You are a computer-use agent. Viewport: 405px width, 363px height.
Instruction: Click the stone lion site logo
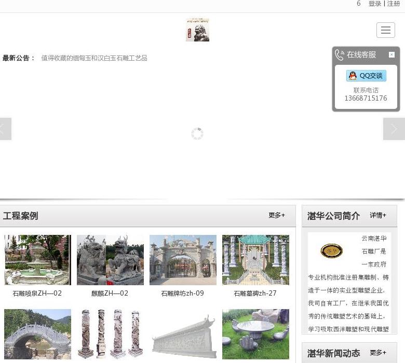(x=198, y=30)
